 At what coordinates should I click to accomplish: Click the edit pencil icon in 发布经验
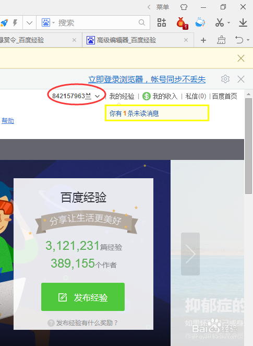[x=63, y=297]
